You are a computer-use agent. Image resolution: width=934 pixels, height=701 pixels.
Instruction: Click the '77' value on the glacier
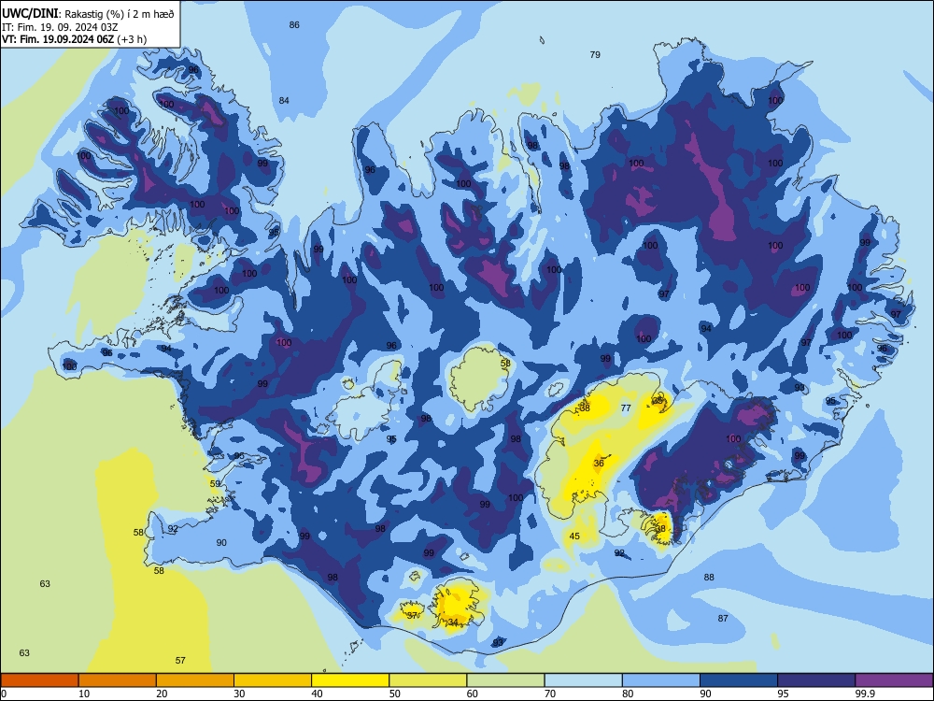(x=626, y=408)
